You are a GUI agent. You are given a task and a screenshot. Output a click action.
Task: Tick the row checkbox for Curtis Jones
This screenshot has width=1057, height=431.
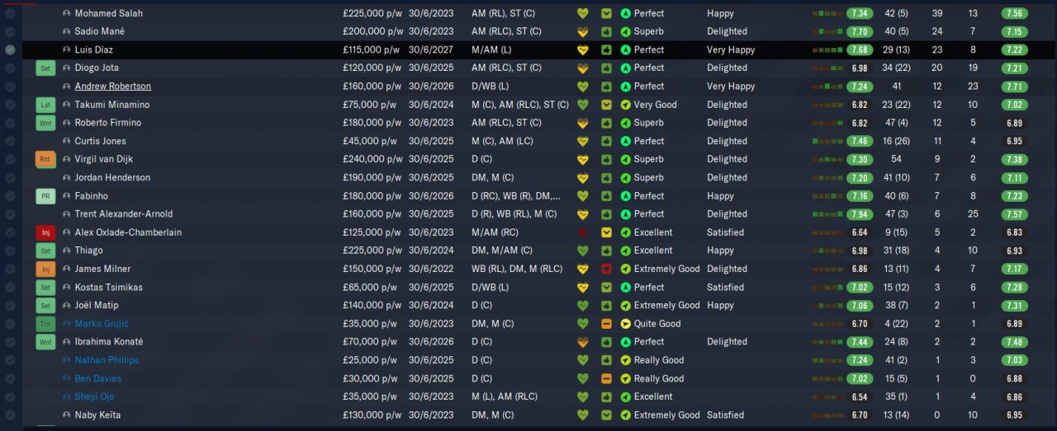click(x=10, y=141)
